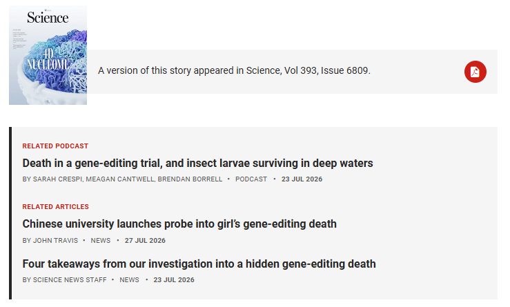Open the gene-editing trial podcast headline
Image resolution: width=510 pixels, height=307 pixels.
click(x=197, y=163)
